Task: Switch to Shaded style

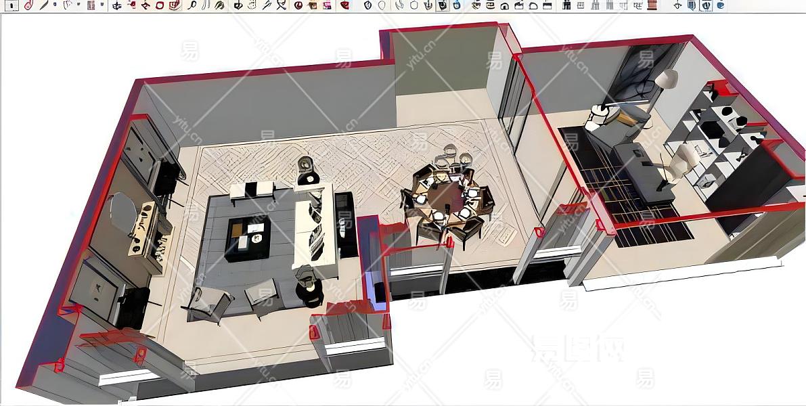Action: [x=428, y=5]
